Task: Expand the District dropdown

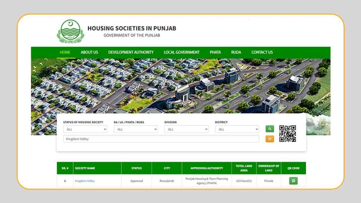Action: [x=237, y=129]
